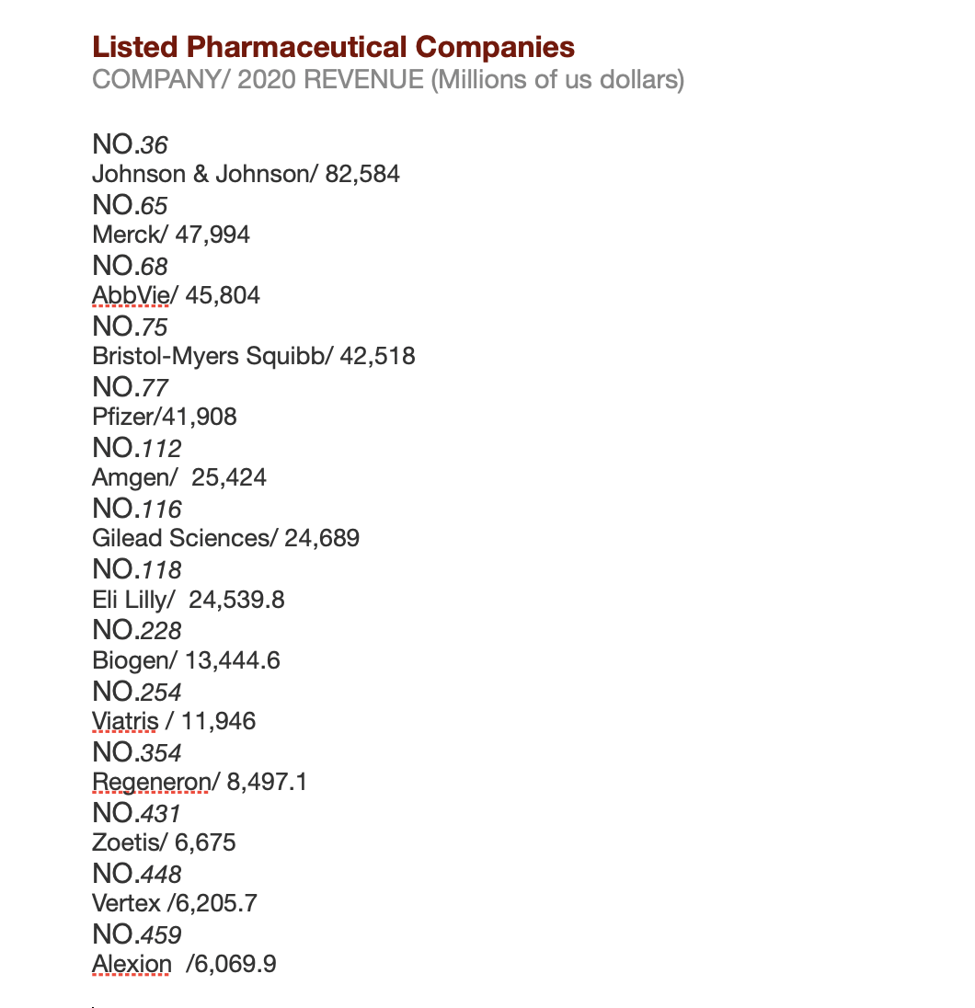Click the NO.459 ranking line

[x=137, y=934]
